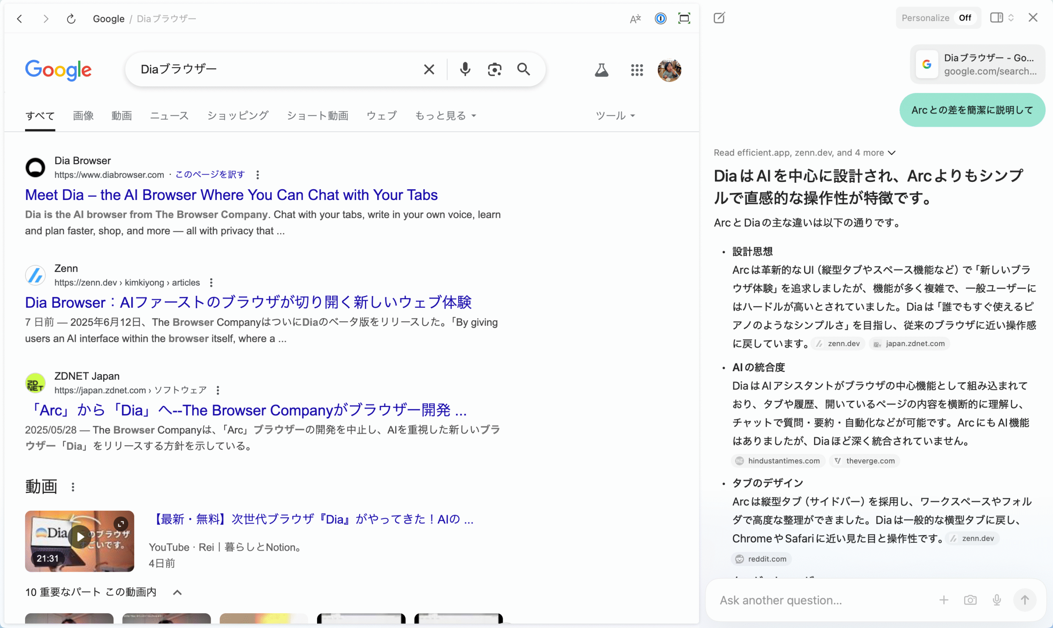Open hindustantimes.com citation chip
Screen dimensions: 1053x628
coord(778,461)
